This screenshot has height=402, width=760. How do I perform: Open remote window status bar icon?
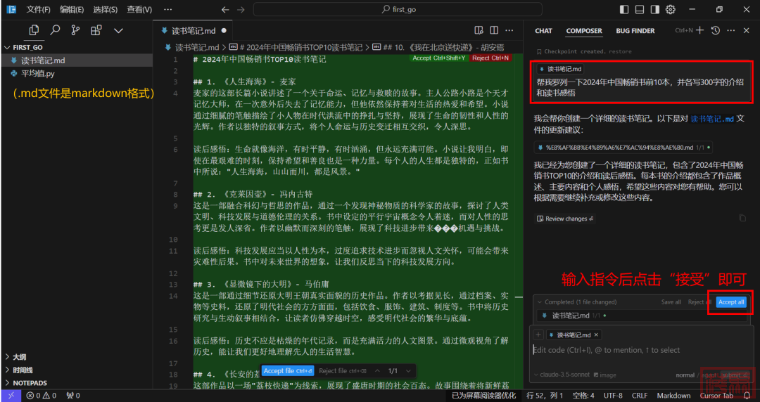11,396
